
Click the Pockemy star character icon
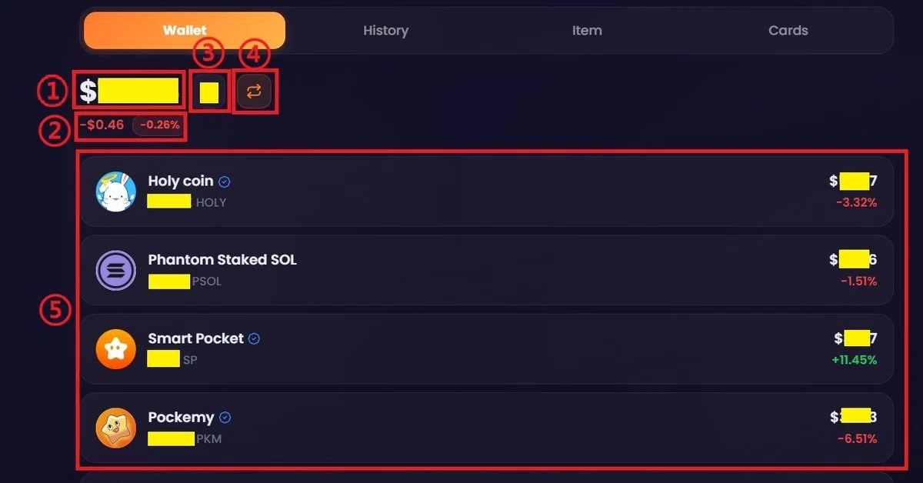[x=116, y=428]
